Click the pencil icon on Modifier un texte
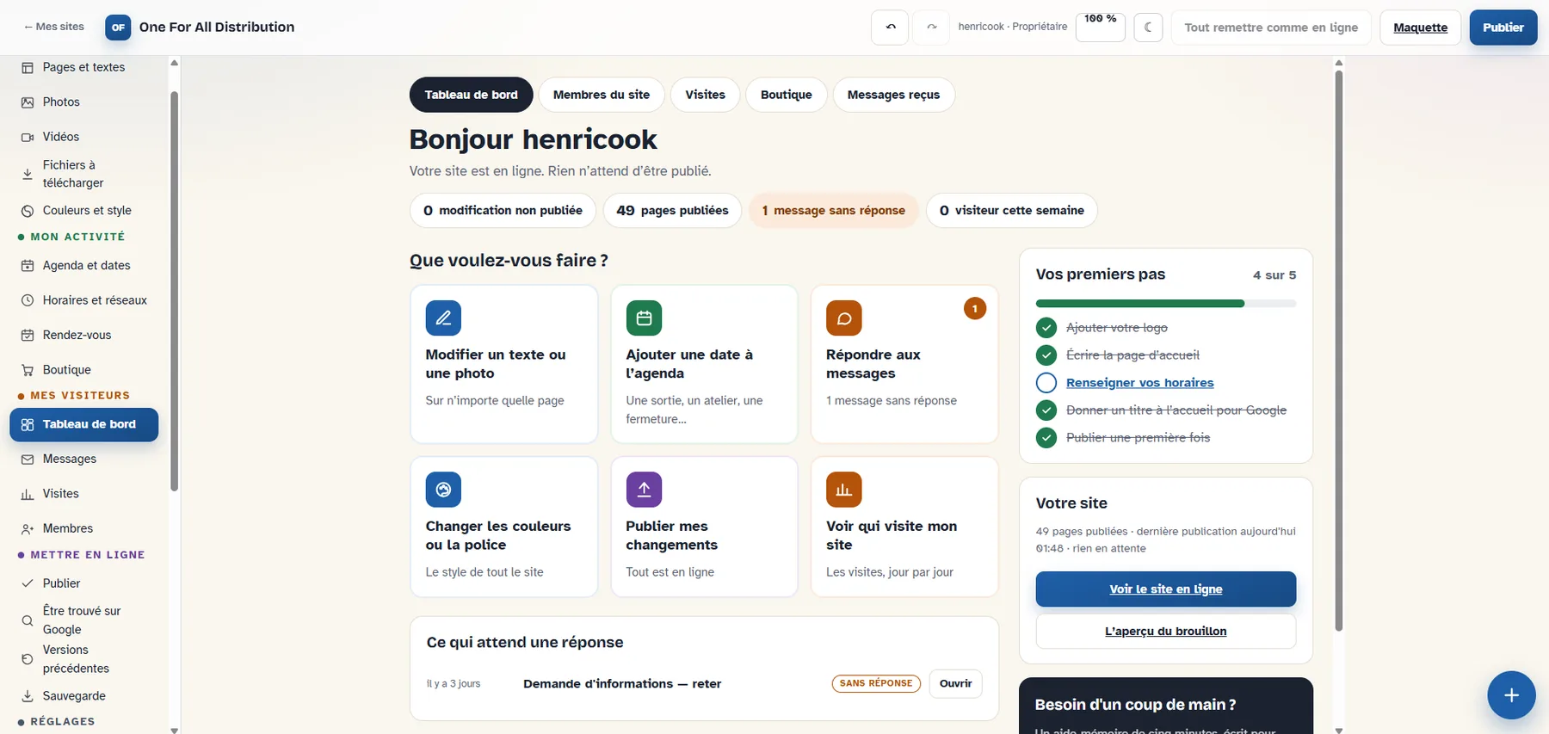 (443, 318)
